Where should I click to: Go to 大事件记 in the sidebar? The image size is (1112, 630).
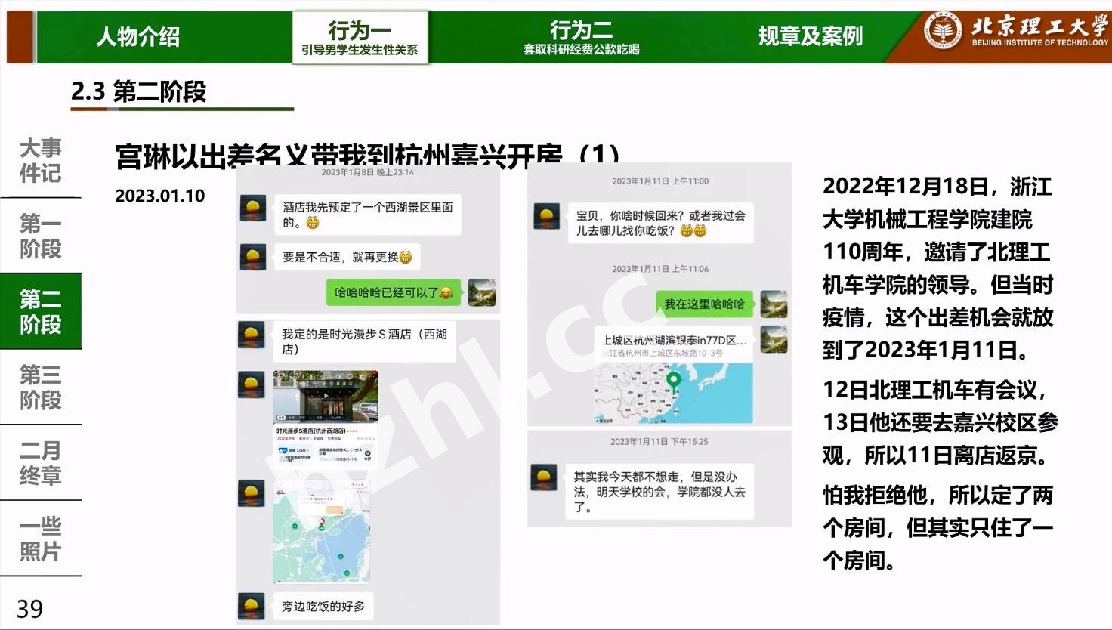point(41,160)
